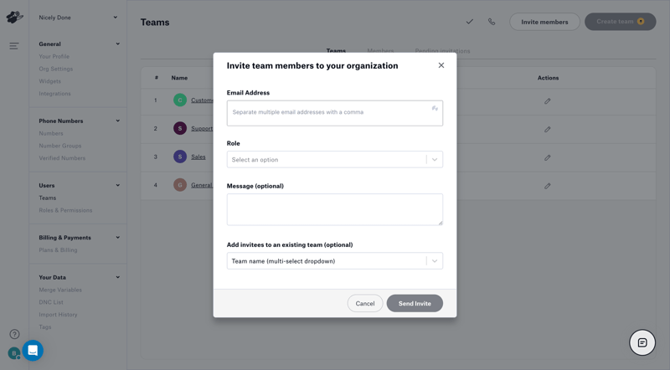Open the General team link
This screenshot has height=370, width=670.
click(x=202, y=185)
